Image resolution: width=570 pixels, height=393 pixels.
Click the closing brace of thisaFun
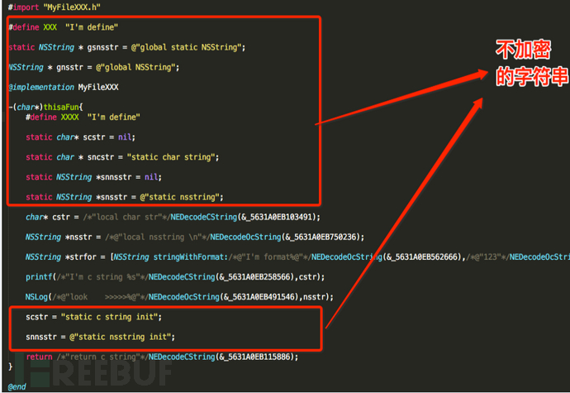[10, 367]
